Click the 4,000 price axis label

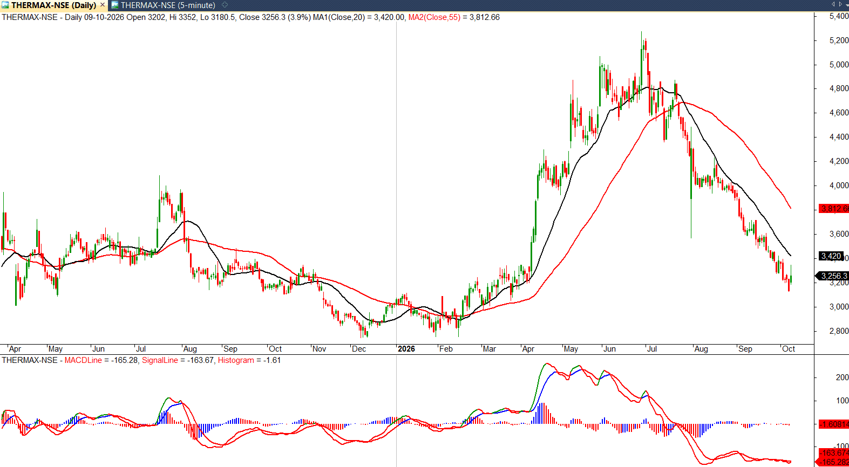pos(839,186)
